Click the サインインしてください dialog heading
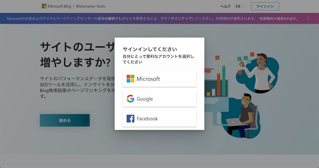This screenshot has width=319, height=168. [150, 49]
